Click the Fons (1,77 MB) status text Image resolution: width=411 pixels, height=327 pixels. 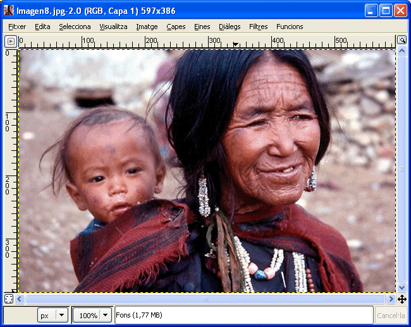coord(139,315)
